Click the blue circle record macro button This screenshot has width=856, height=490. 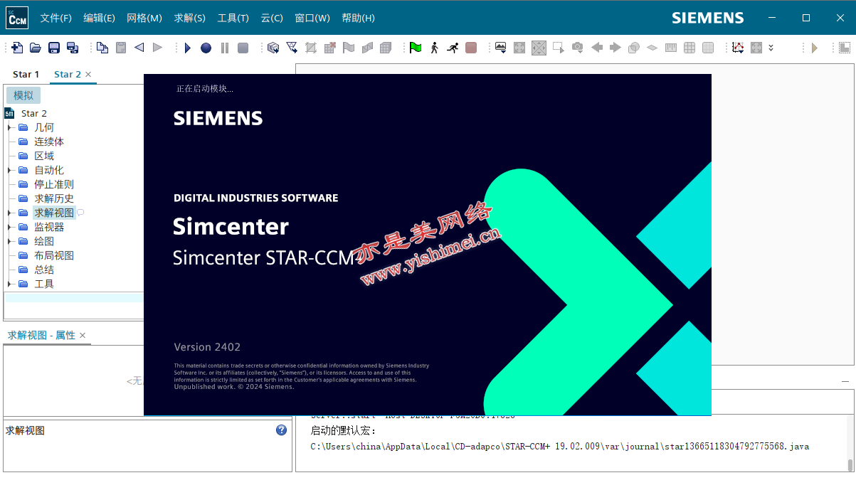point(206,48)
